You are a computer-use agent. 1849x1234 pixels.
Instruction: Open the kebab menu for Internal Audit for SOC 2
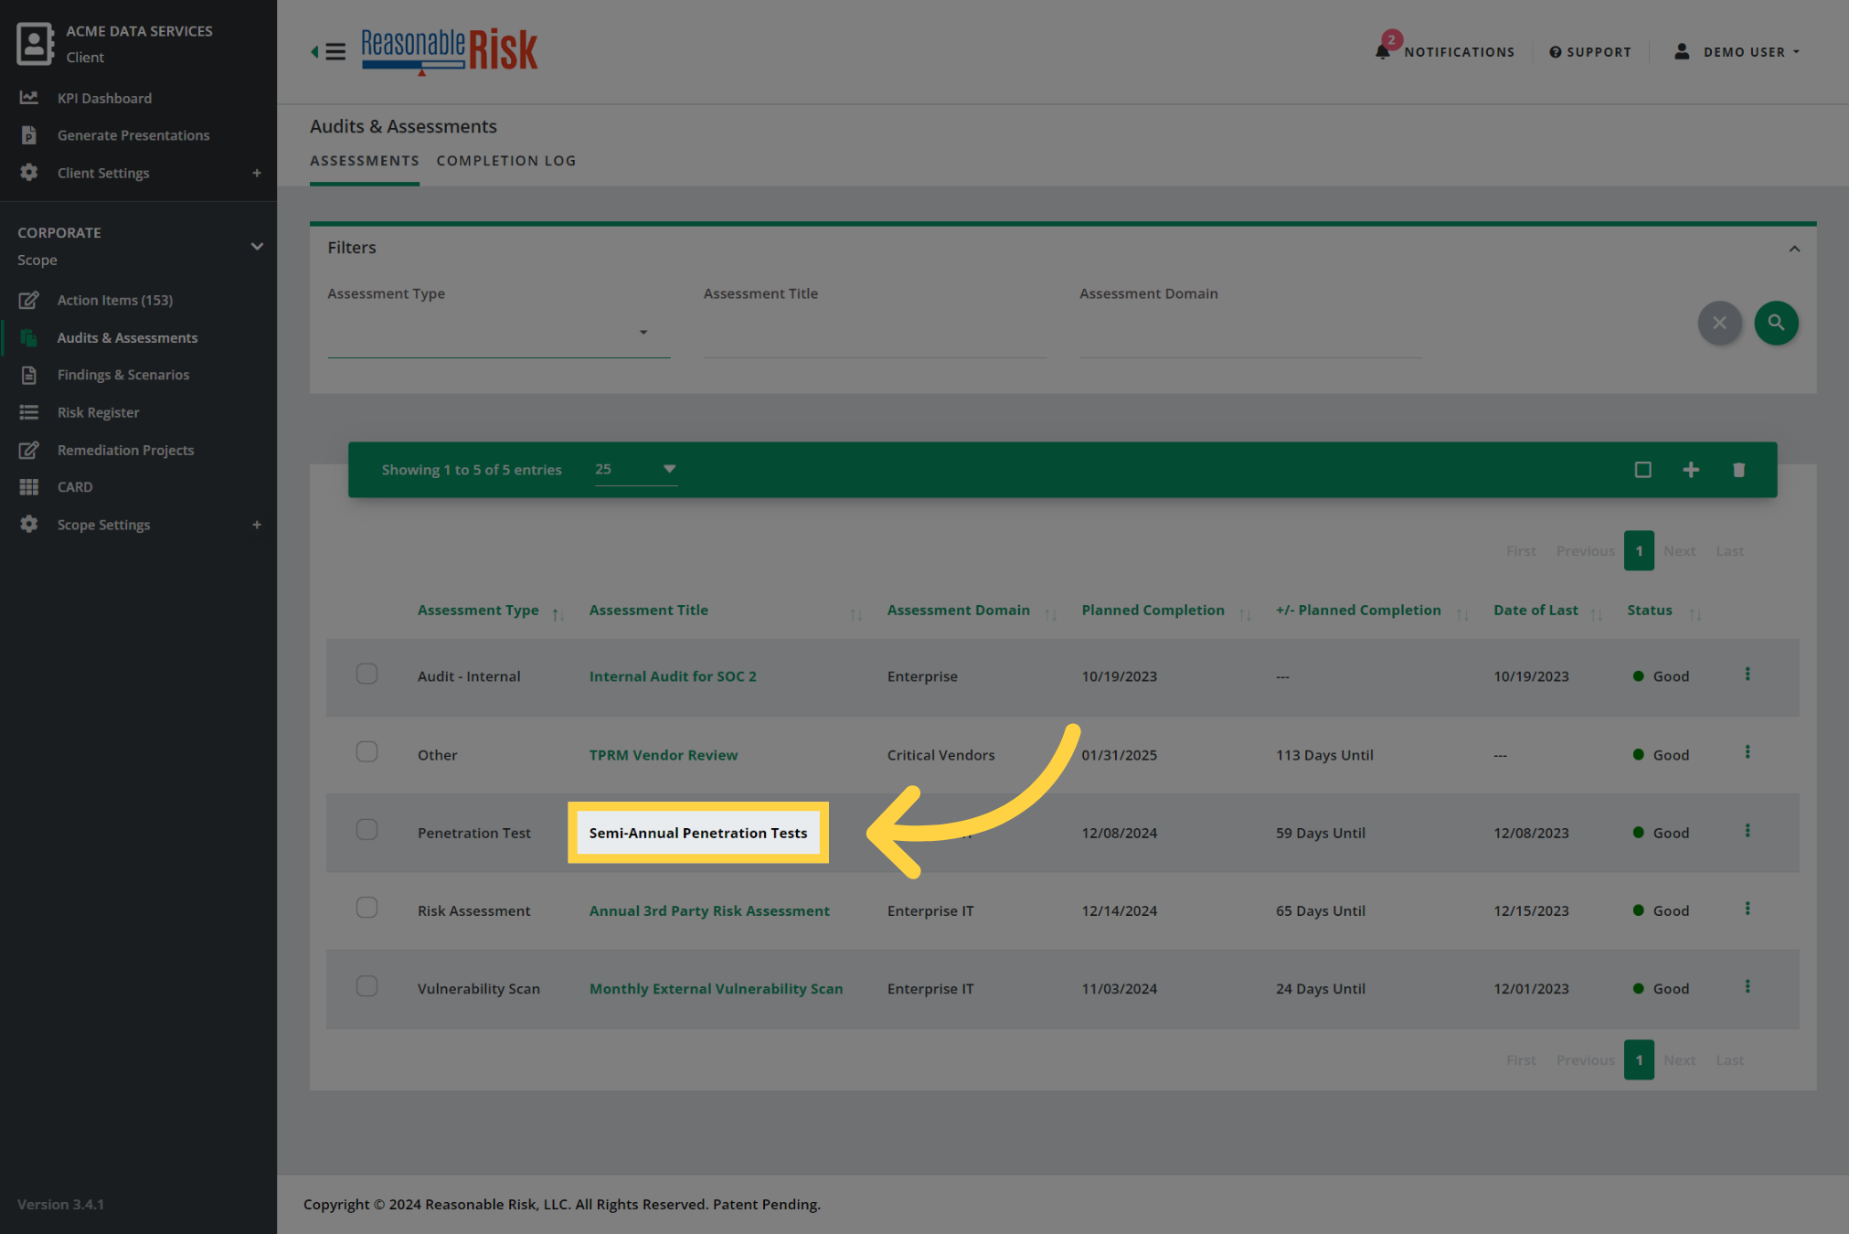coord(1748,674)
